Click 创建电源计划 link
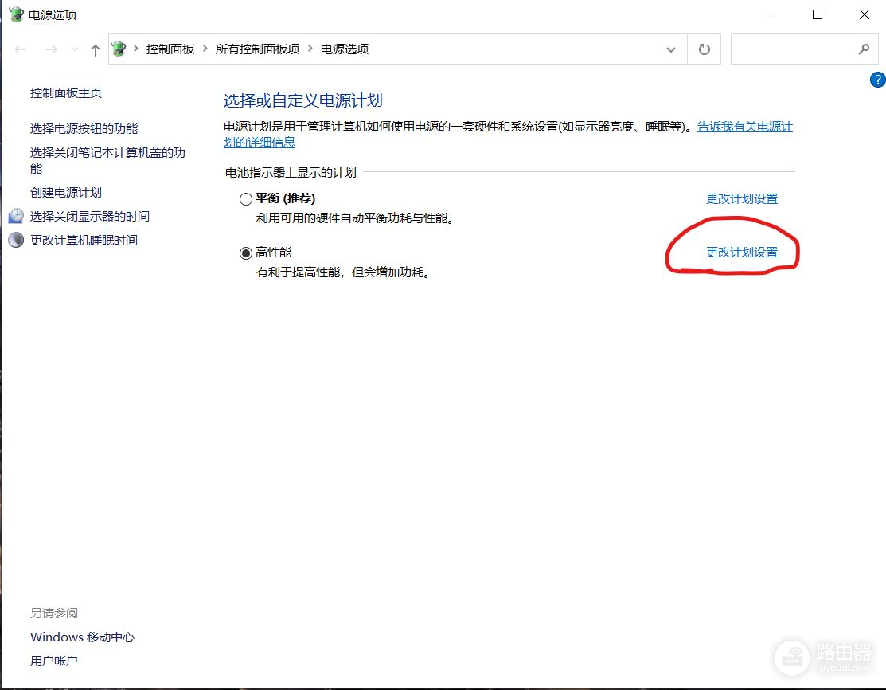Screen dimensions: 886x690 click(x=66, y=193)
